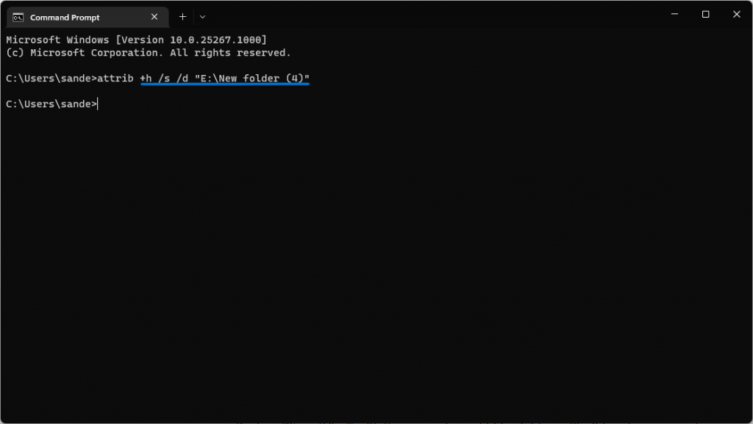Select the Command Prompt tab title
The height and width of the screenshot is (424, 753).
[65, 17]
